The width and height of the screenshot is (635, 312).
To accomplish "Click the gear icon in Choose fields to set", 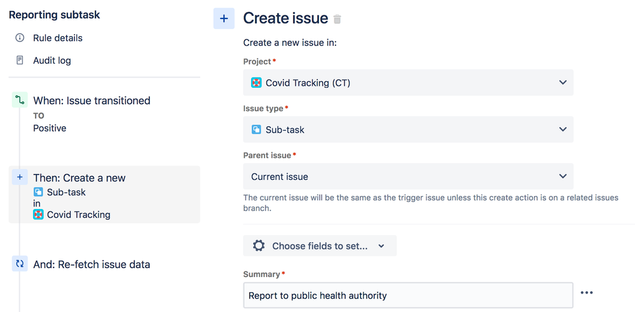I will (x=259, y=246).
